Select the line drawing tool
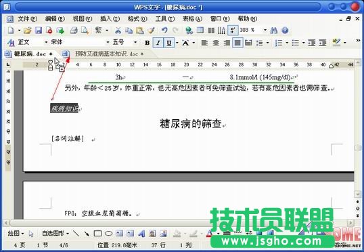 pos(76,233)
